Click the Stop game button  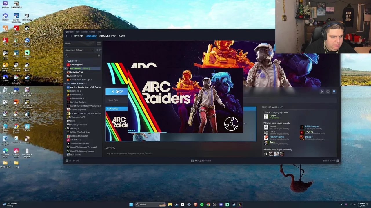point(117,92)
